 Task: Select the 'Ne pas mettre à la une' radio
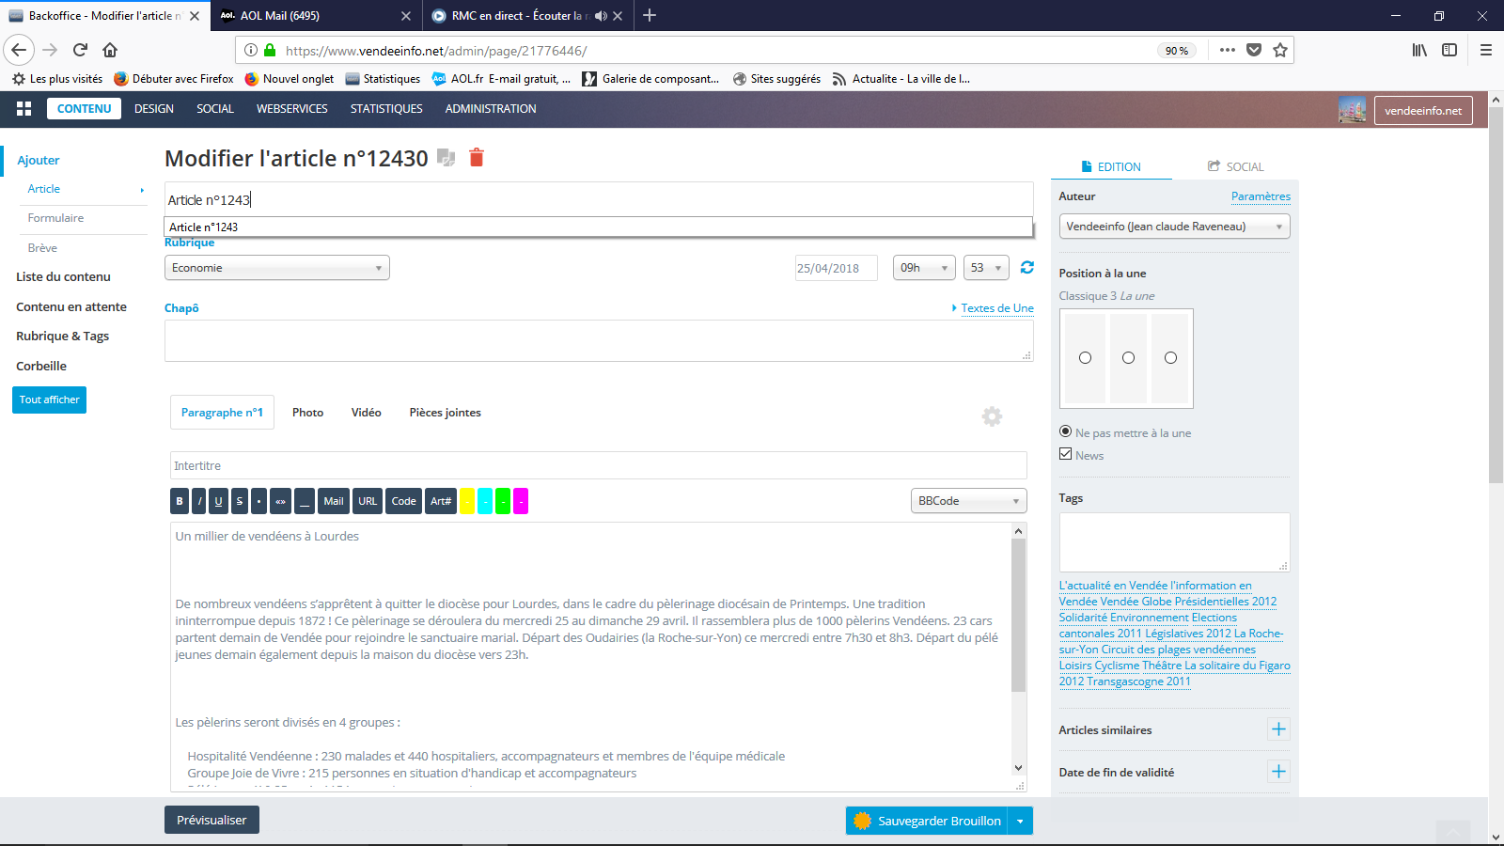(x=1065, y=432)
